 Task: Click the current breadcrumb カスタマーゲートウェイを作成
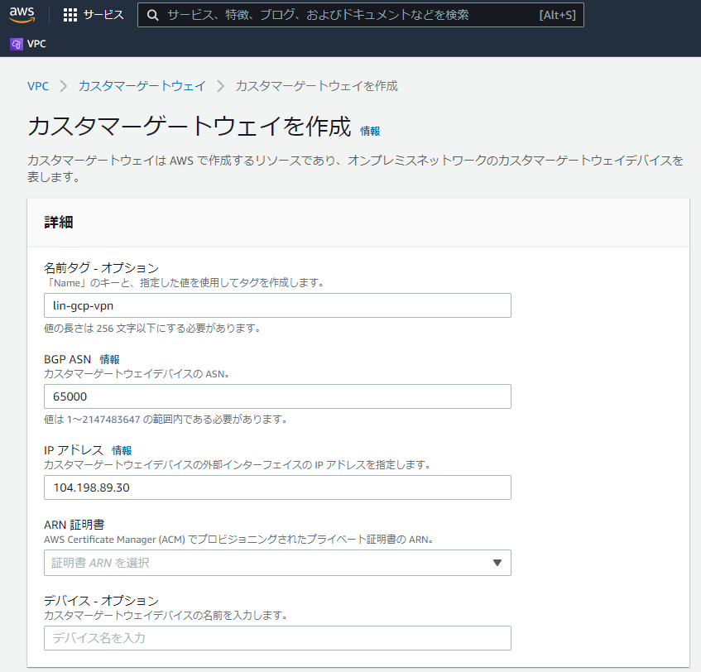pos(316,86)
